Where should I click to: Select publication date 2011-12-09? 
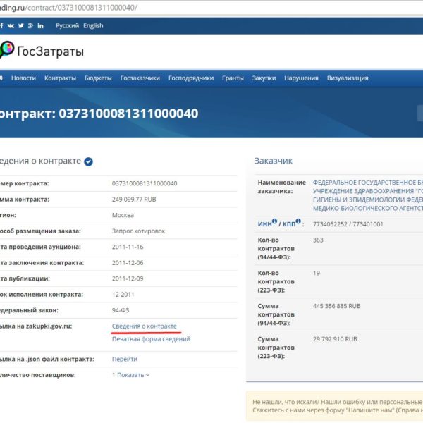128,278
